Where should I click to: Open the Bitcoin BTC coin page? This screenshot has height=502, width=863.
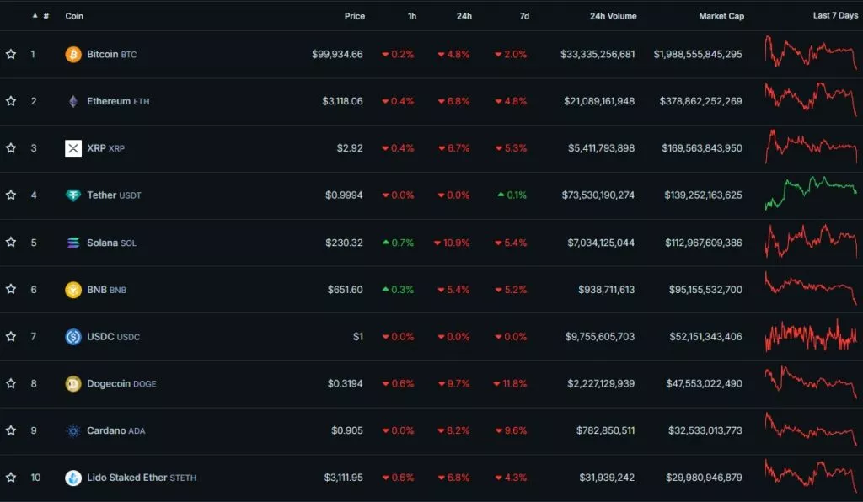click(112, 54)
